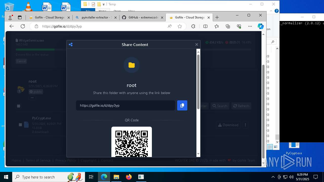Open the notification center
The image size is (324, 182).
(316, 177)
